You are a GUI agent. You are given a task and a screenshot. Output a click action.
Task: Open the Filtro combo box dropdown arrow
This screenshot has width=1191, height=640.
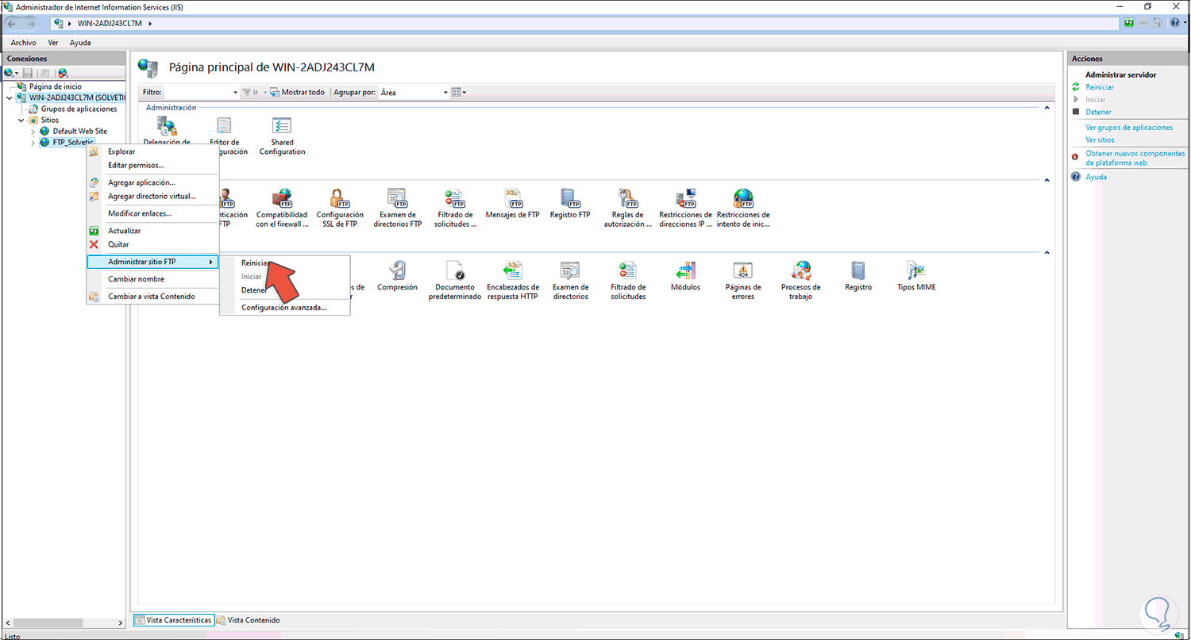pos(235,92)
